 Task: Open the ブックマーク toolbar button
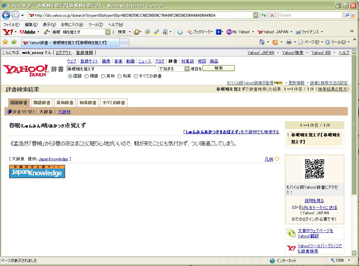pyautogui.click(x=200, y=32)
